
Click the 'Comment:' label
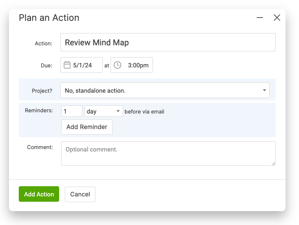point(40,147)
